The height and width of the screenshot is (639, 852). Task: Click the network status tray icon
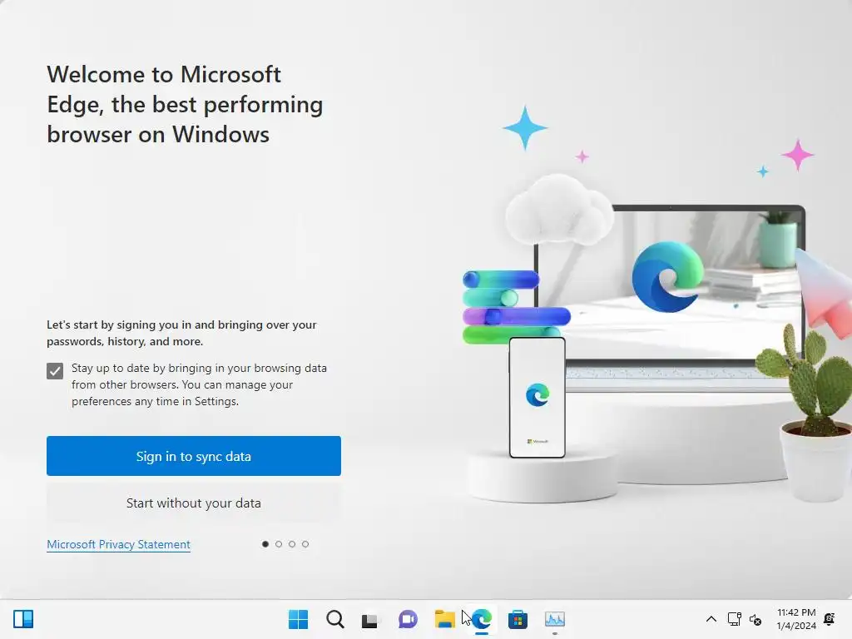734,619
